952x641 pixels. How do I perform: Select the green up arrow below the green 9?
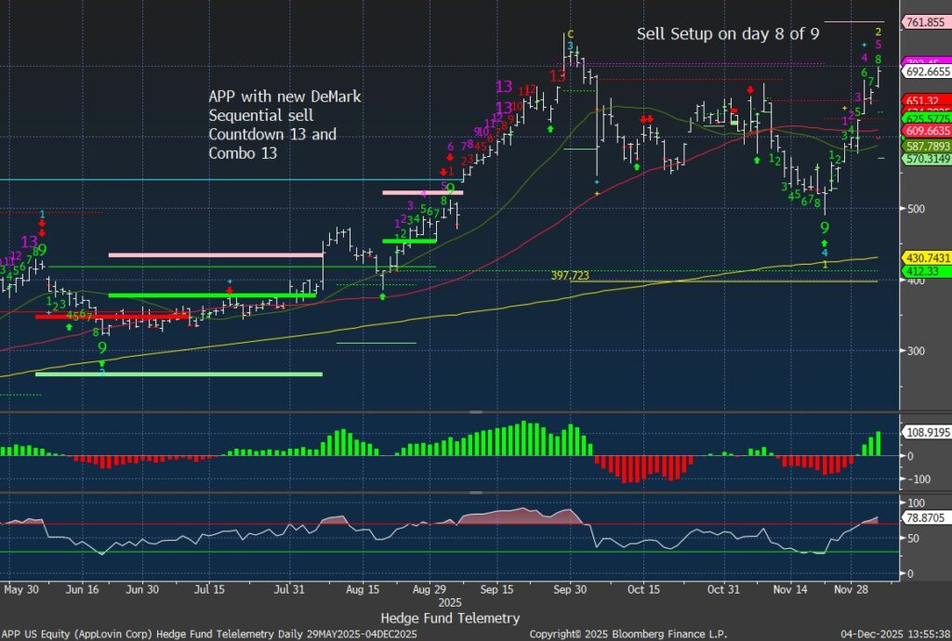pos(824,243)
